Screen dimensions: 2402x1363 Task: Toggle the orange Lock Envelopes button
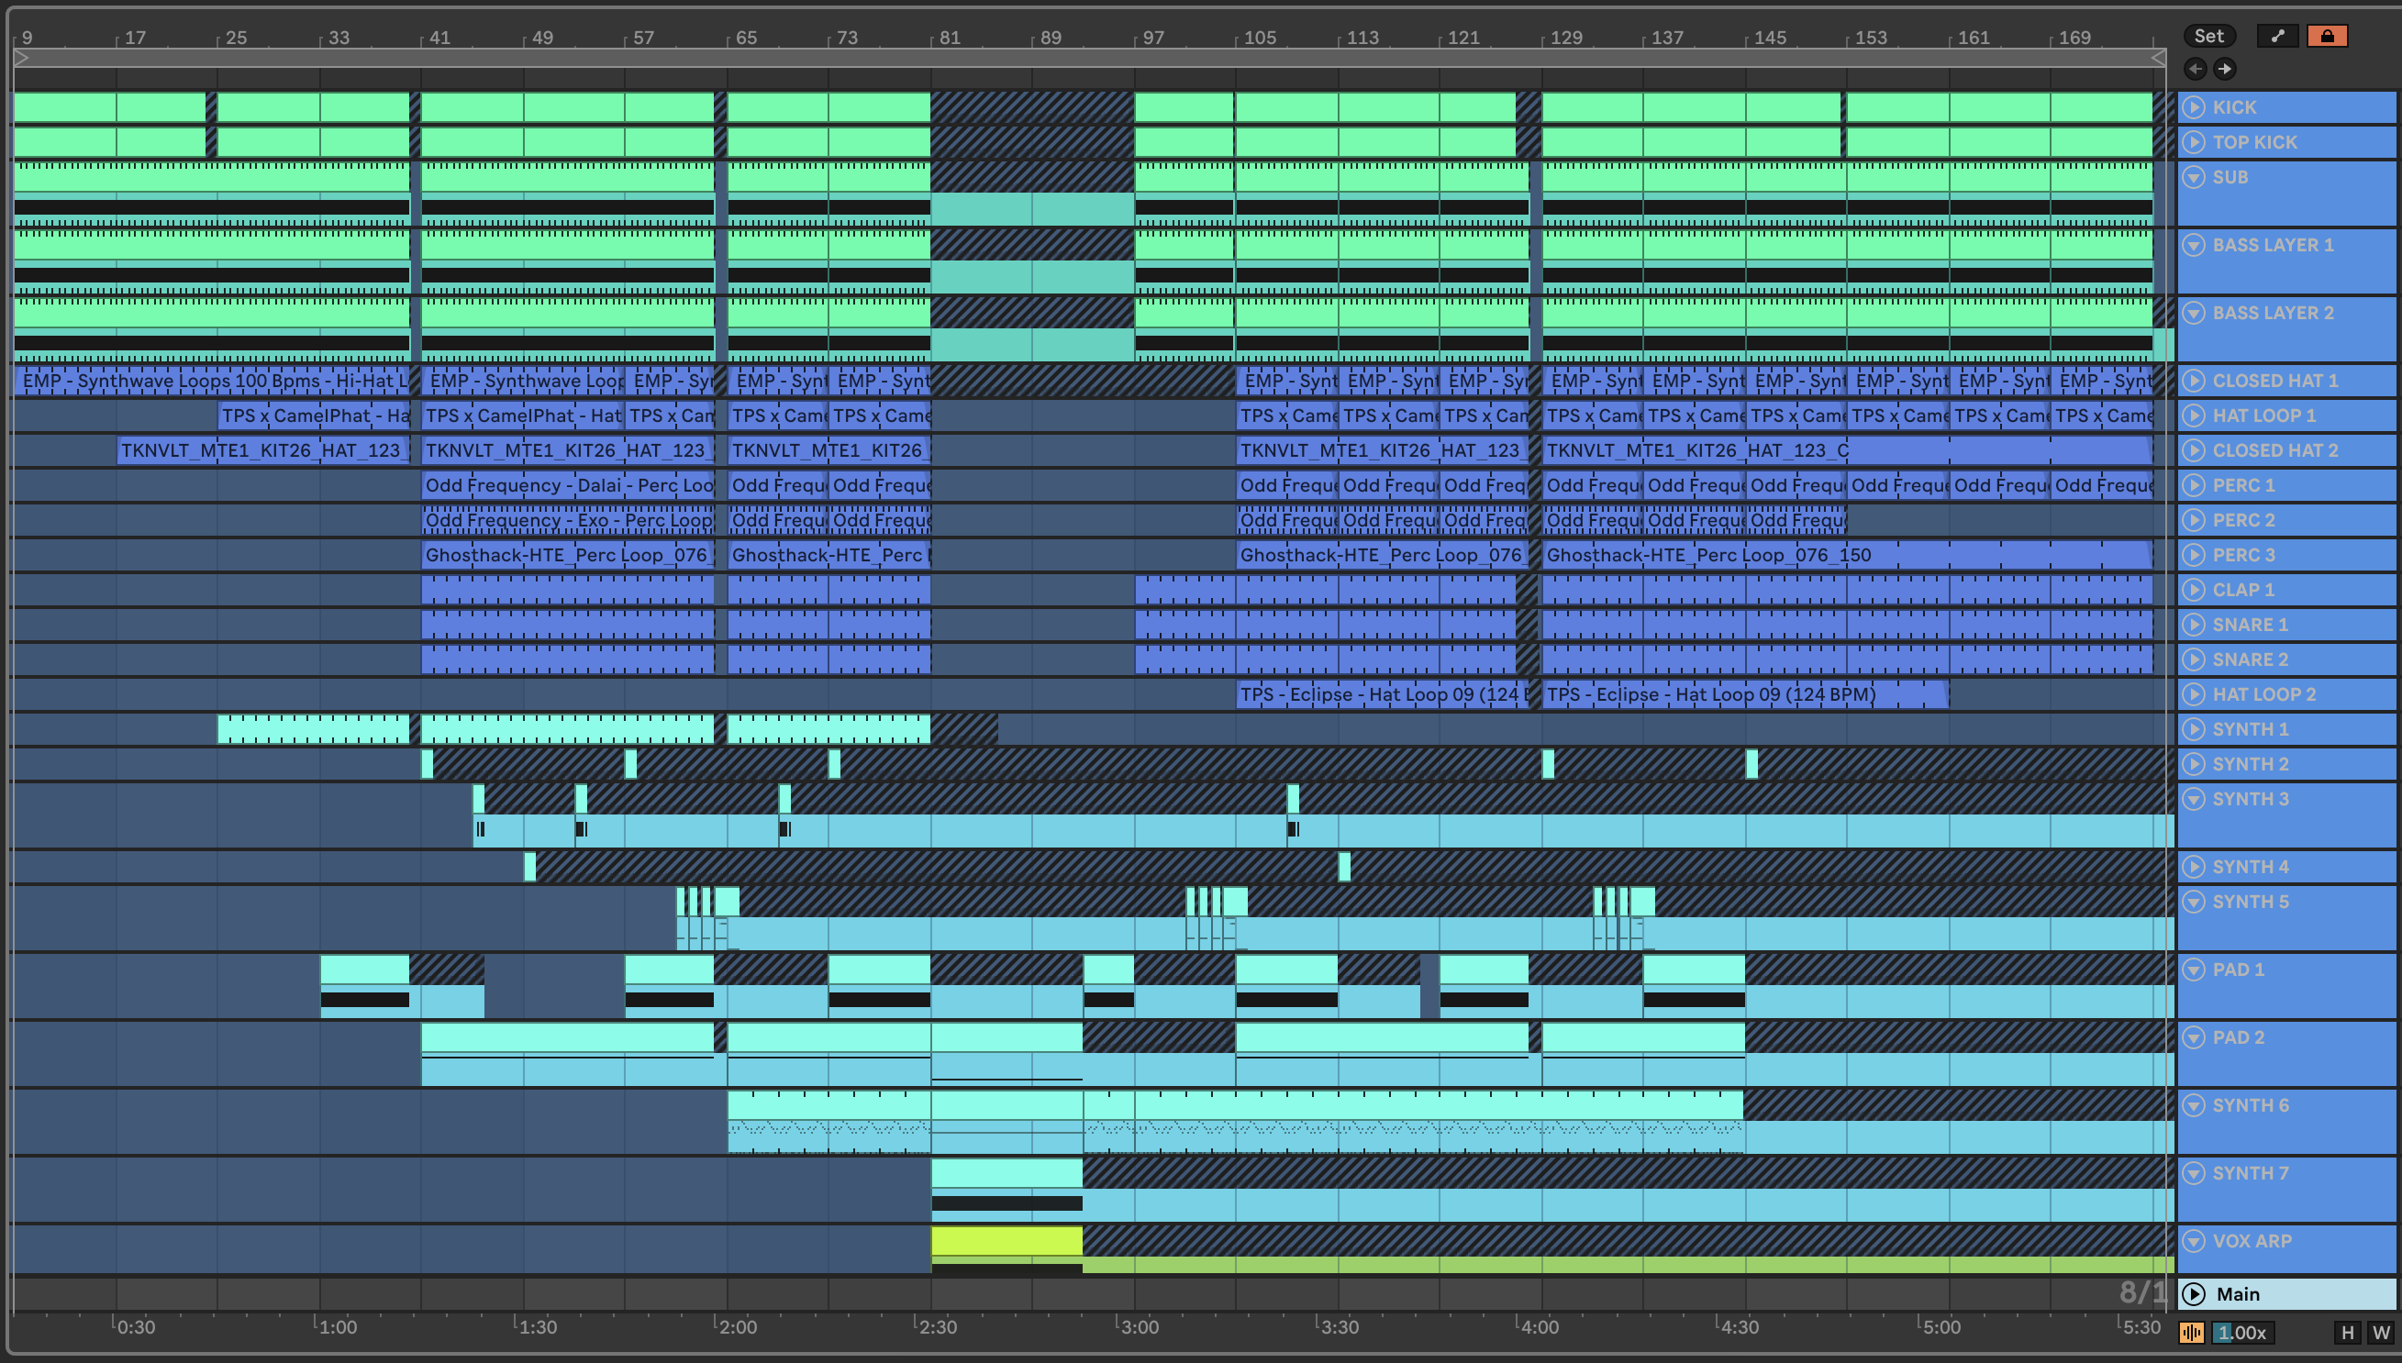2327,36
